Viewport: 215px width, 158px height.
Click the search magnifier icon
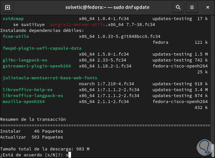(x=178, y=7)
